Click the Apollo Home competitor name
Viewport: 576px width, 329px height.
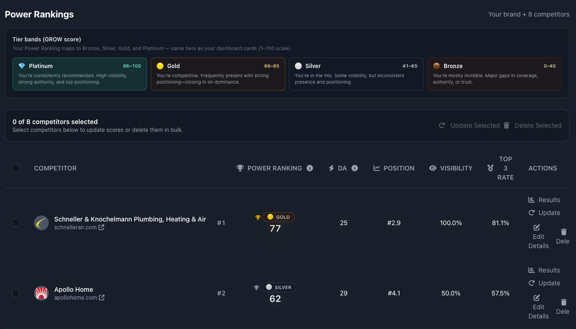point(73,290)
